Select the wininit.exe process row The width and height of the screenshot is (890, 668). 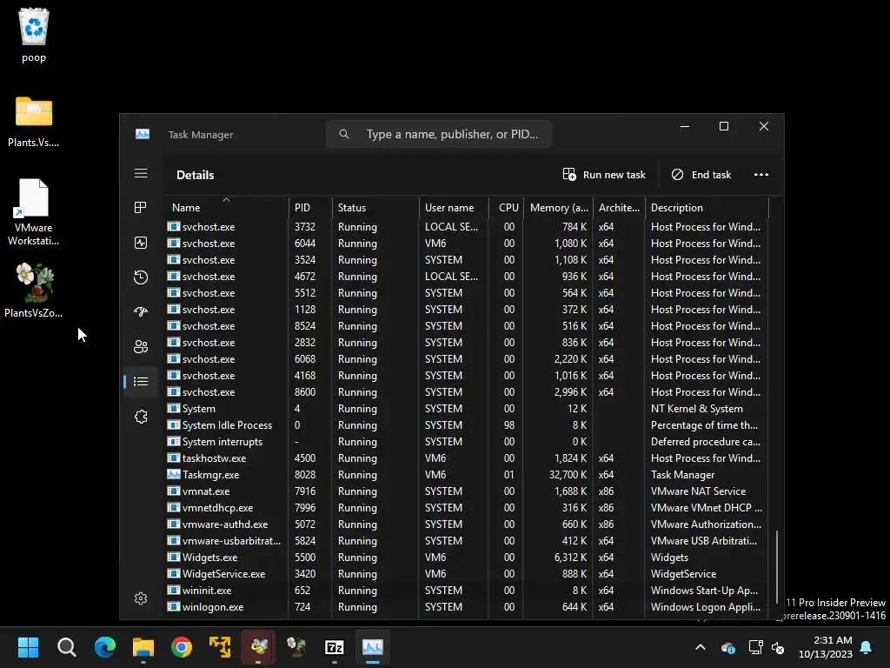[x=467, y=590]
